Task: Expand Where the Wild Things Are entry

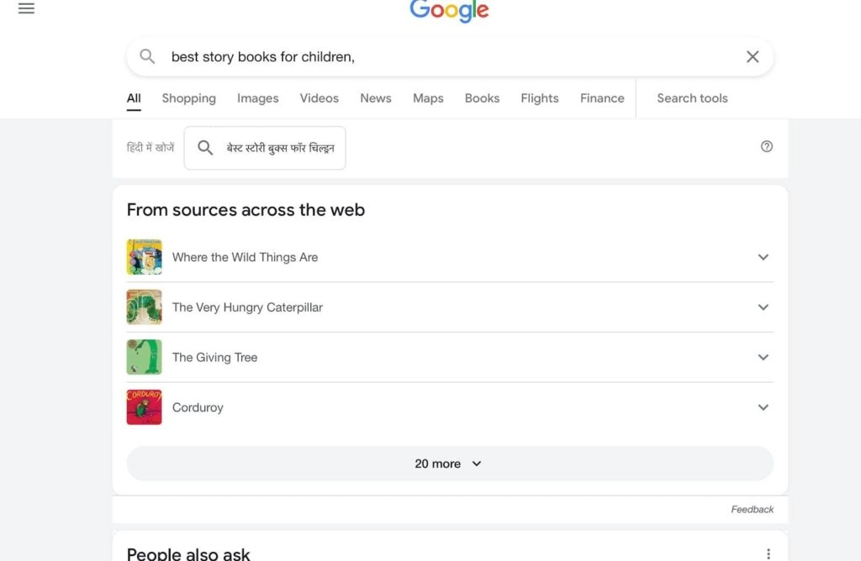Action: pyautogui.click(x=763, y=257)
